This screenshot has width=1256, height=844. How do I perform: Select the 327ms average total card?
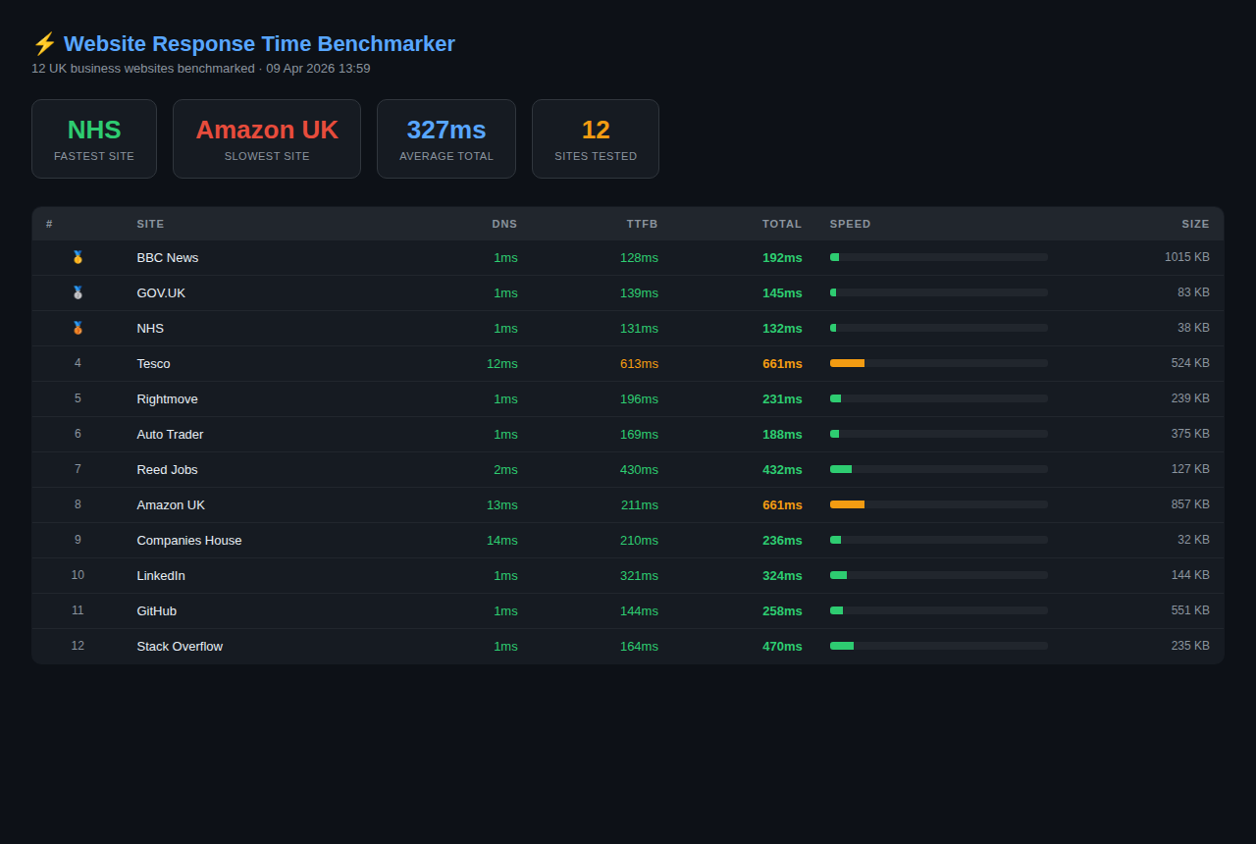coord(446,138)
